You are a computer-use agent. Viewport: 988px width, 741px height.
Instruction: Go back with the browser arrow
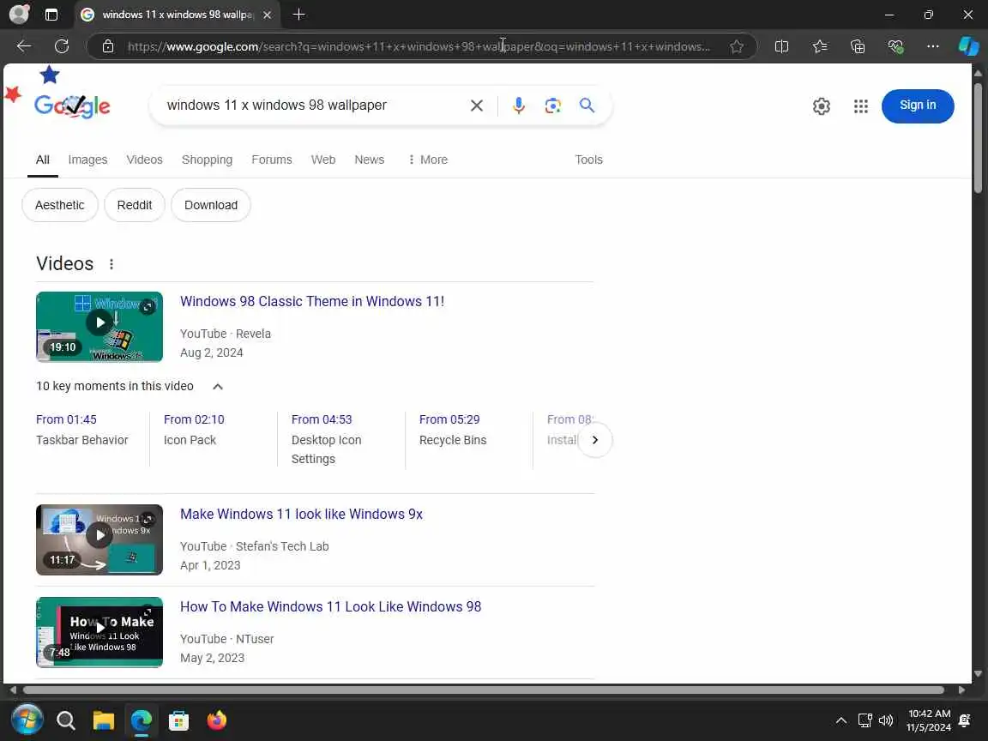(24, 46)
